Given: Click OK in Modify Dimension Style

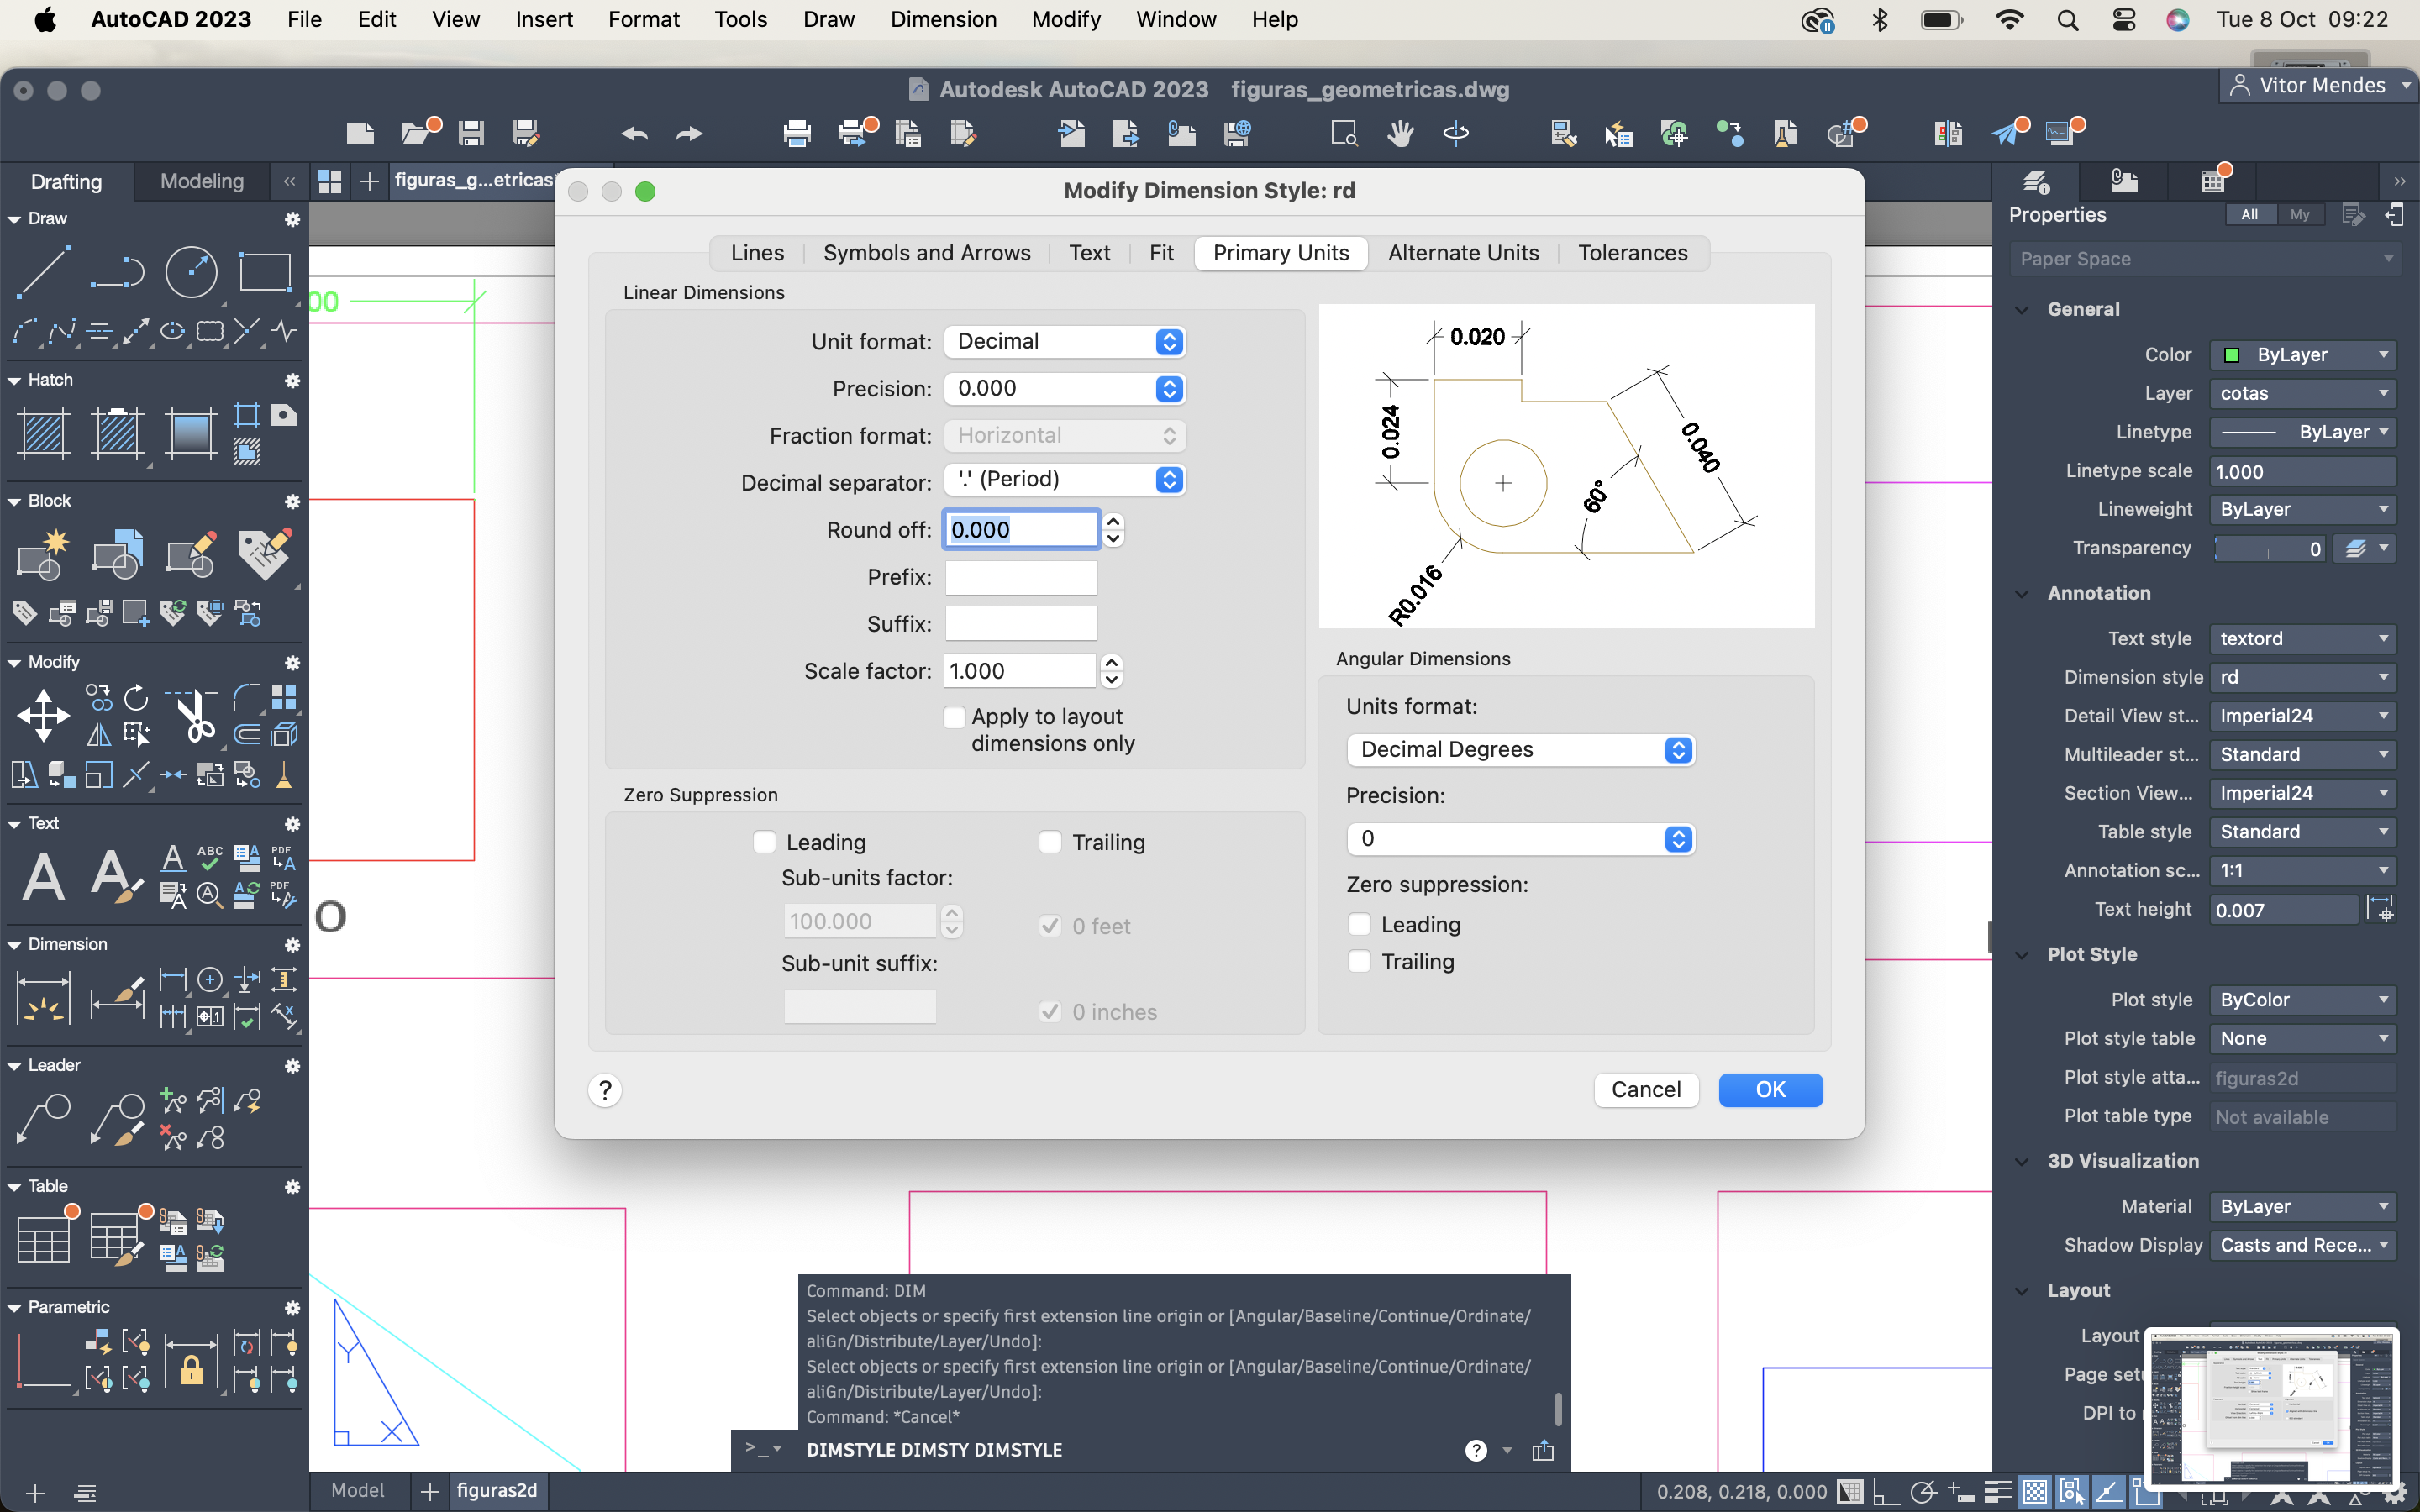Looking at the screenshot, I should [1770, 1089].
